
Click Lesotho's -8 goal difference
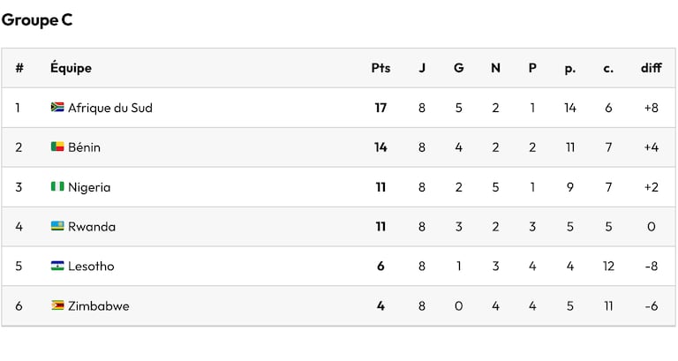(652, 267)
